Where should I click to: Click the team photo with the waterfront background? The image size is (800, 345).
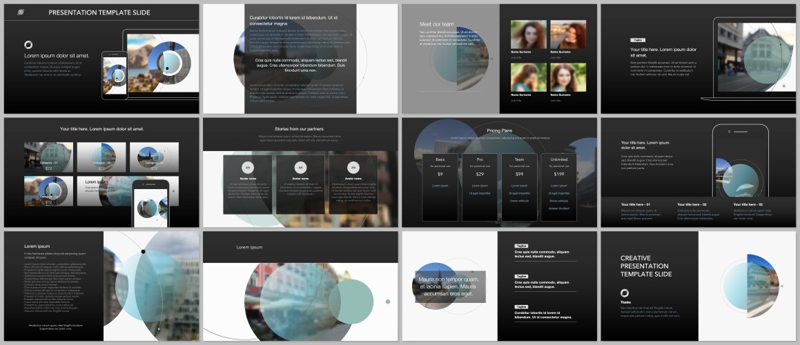tap(568, 34)
